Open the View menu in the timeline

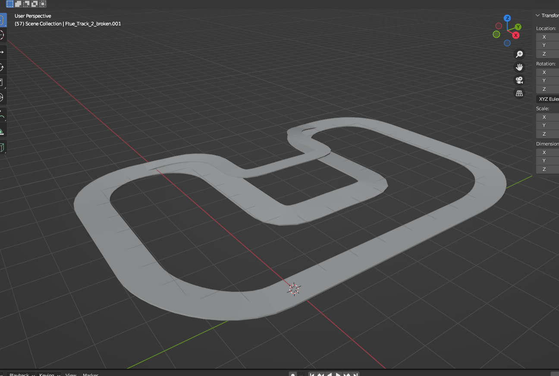(71, 374)
